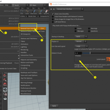Image resolution: width=110 pixels, height=110 pixels.
Task: Enable the snap to curves magnet icon
Action: [x=5, y=76]
